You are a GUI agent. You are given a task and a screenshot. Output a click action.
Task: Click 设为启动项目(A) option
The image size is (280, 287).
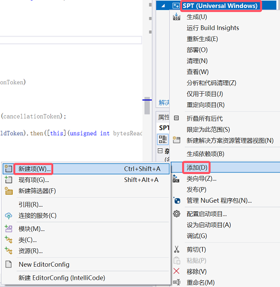209,225
